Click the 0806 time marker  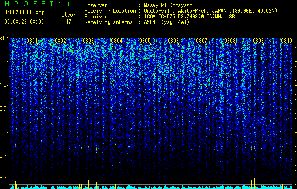[173, 41]
